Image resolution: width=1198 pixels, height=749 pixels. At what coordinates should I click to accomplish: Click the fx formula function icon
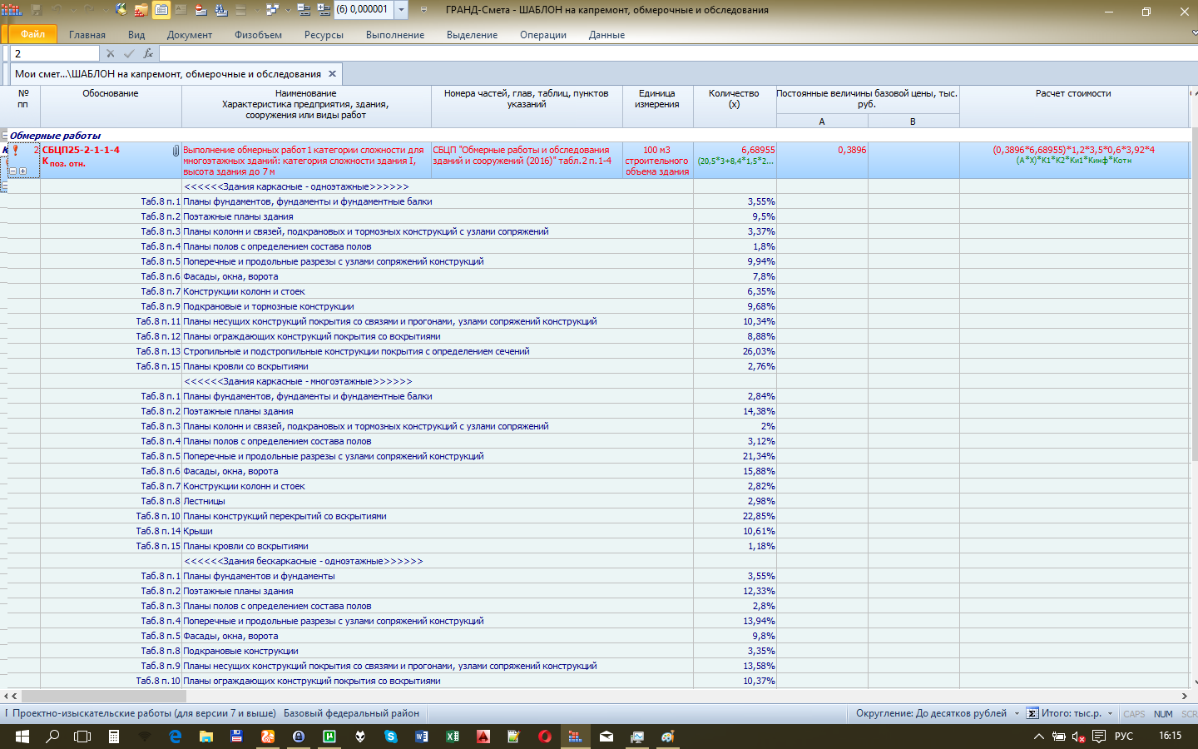point(148,53)
